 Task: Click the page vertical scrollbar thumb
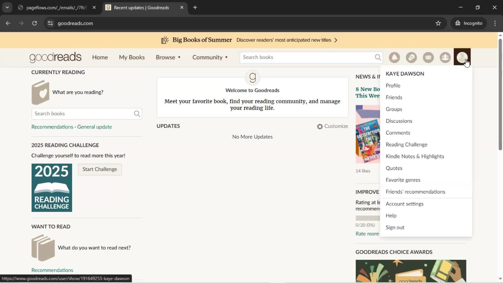500,94
